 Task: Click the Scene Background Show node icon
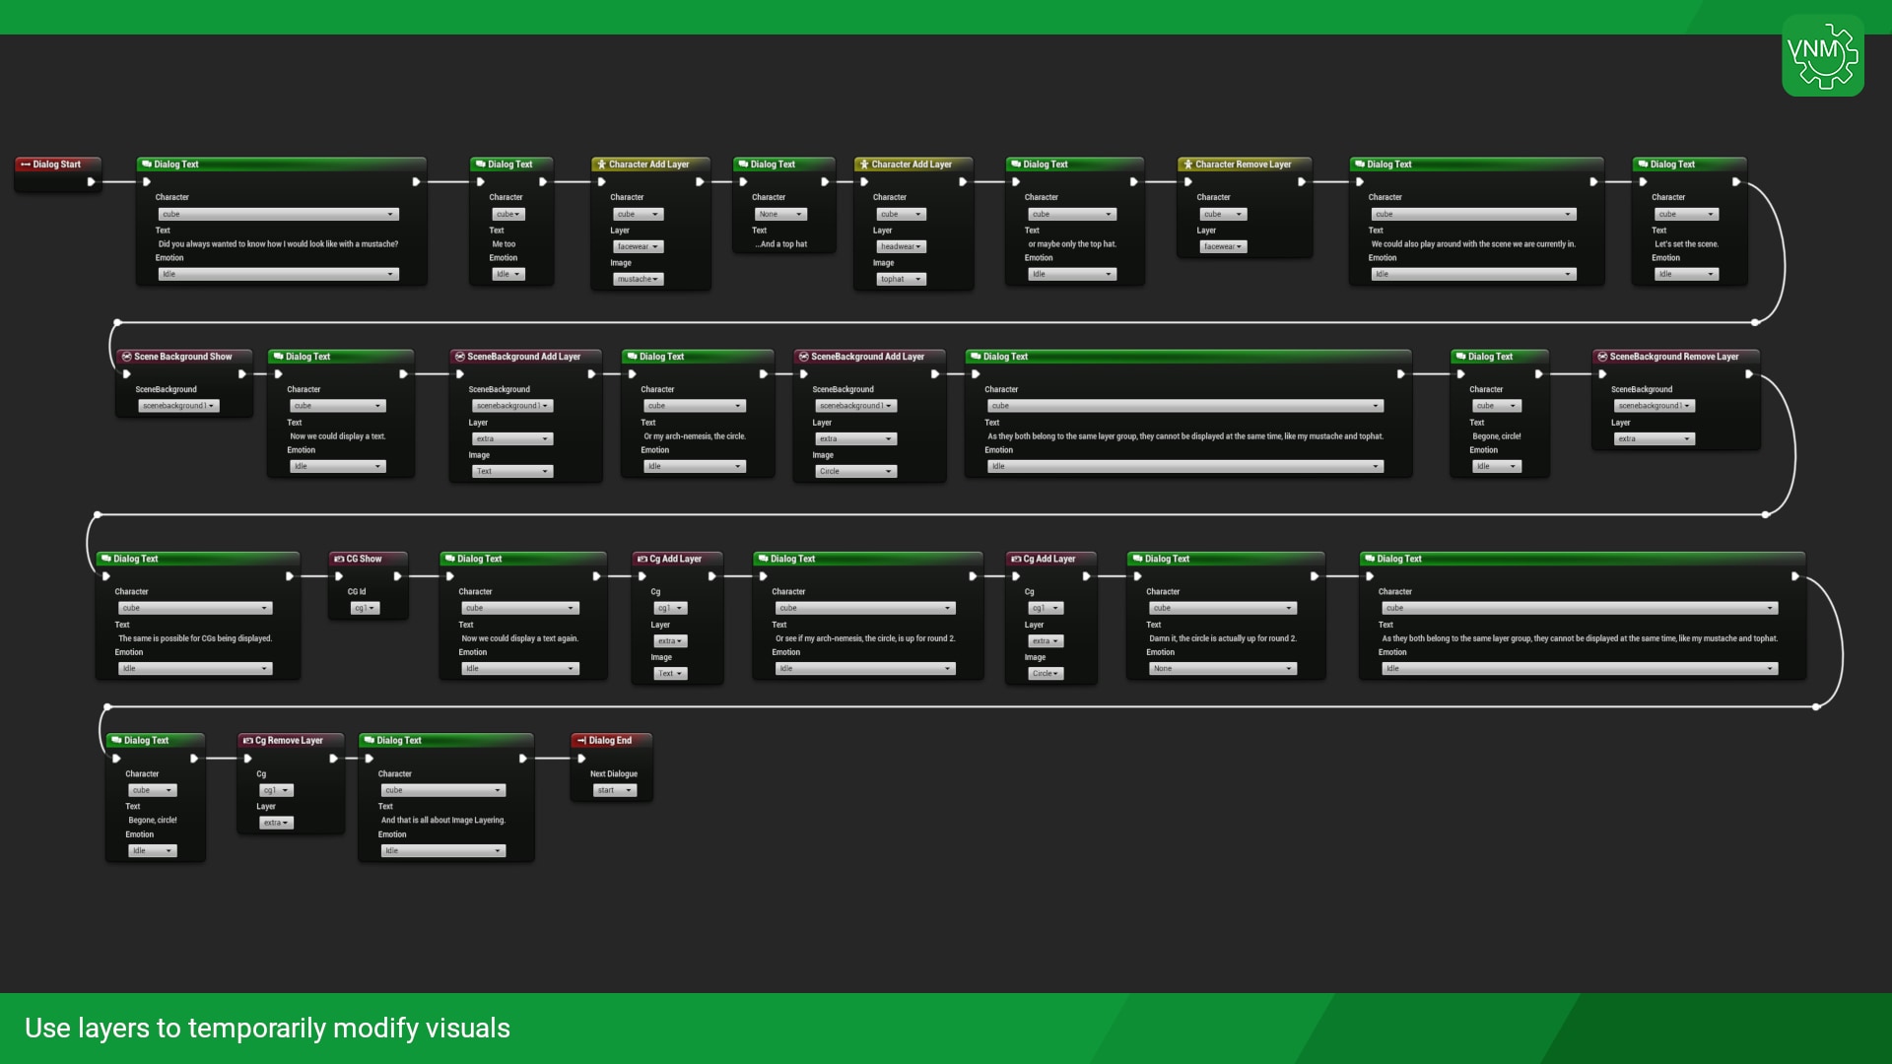tap(126, 357)
